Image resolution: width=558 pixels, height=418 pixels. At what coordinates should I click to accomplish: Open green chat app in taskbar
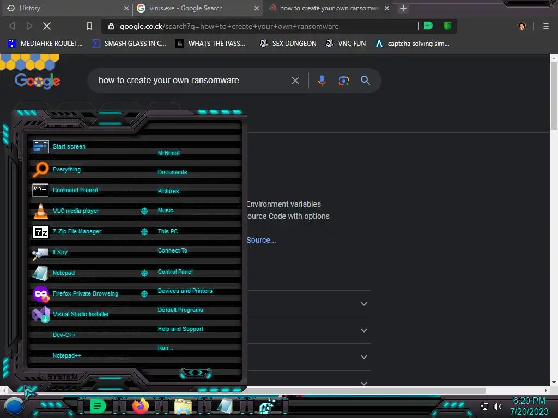[x=98, y=406]
